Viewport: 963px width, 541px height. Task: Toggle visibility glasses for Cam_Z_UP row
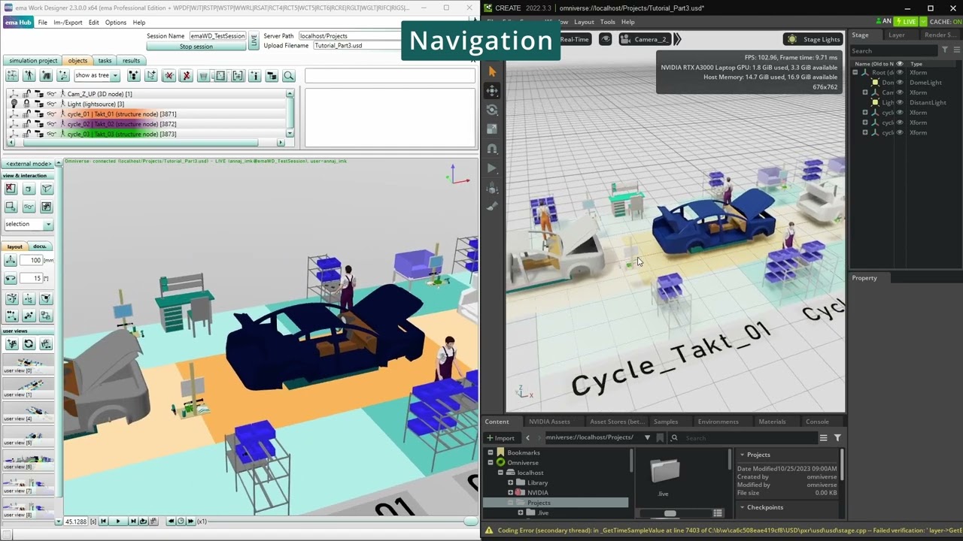click(x=50, y=94)
